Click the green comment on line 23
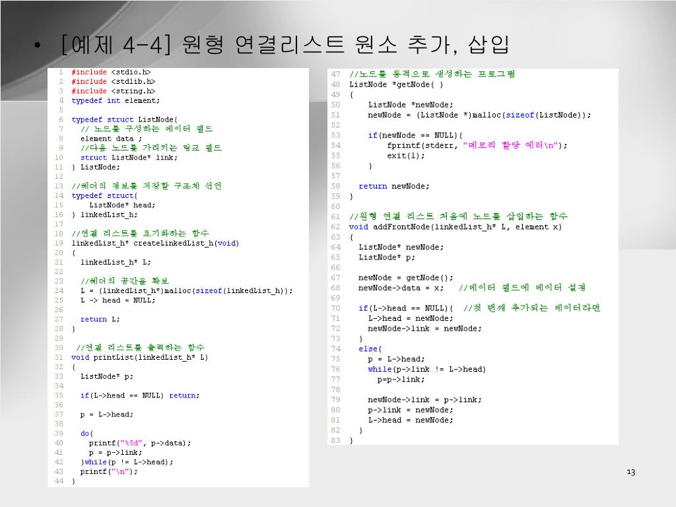676x507 pixels. point(125,281)
